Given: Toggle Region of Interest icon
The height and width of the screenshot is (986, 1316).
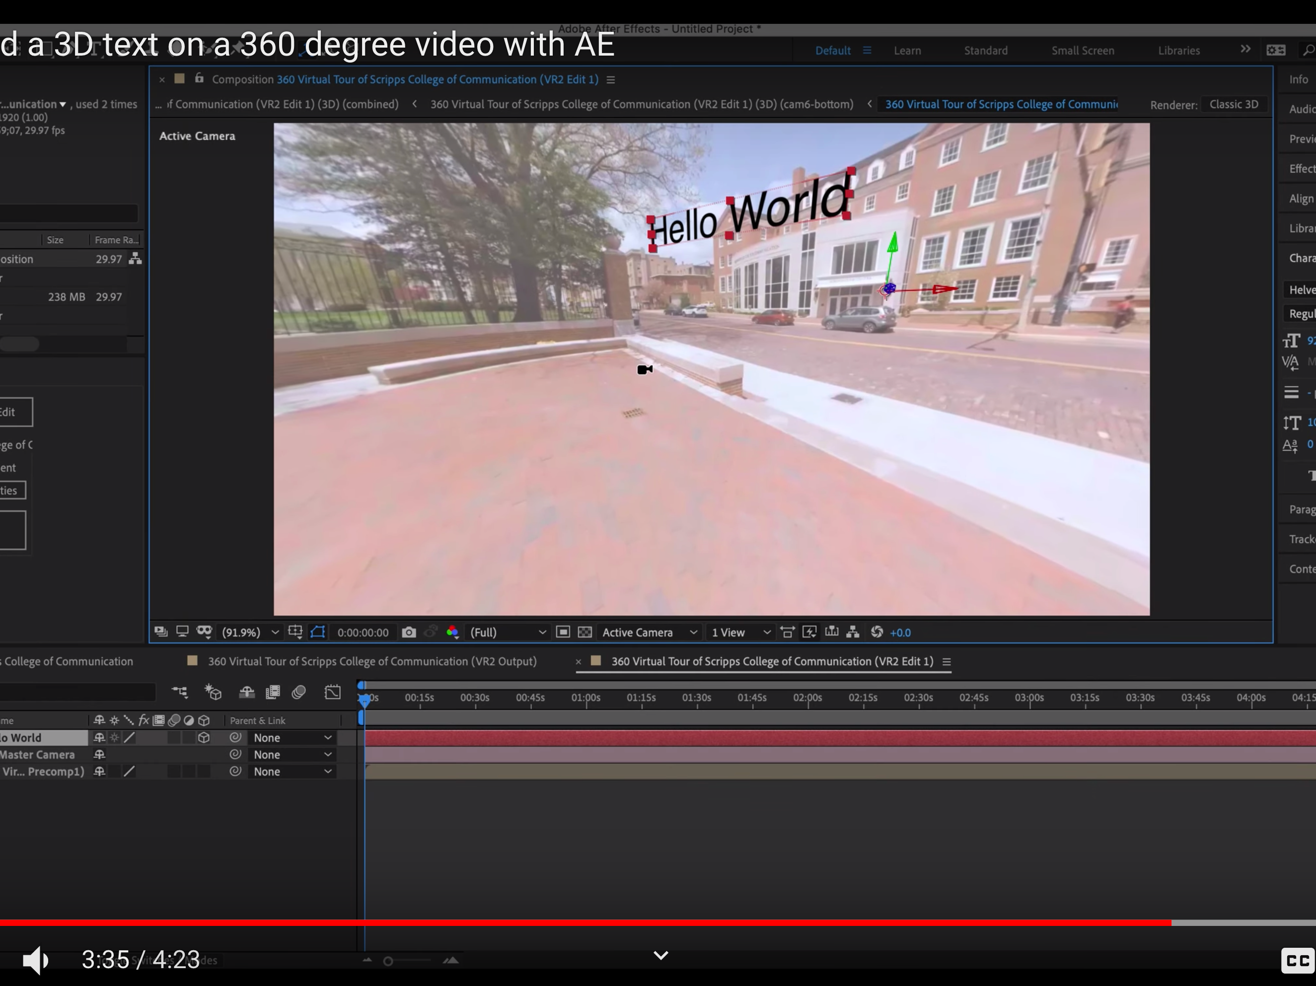Looking at the screenshot, I should tap(563, 632).
